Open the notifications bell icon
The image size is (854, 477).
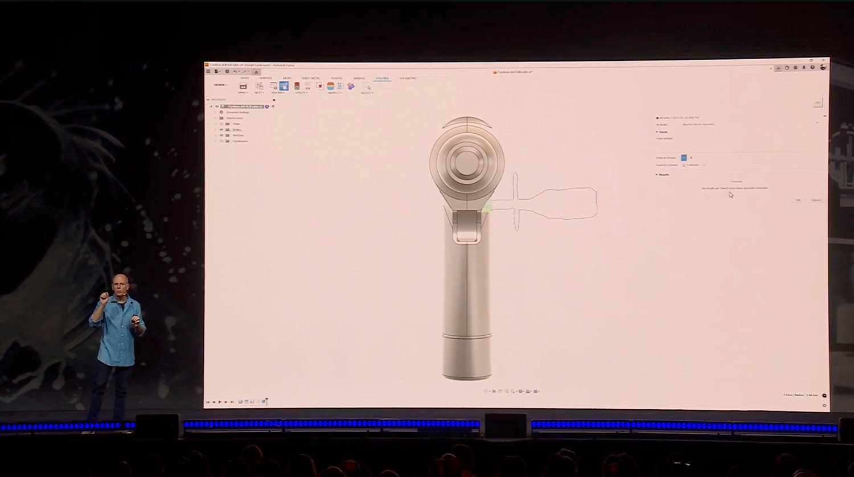(x=804, y=68)
